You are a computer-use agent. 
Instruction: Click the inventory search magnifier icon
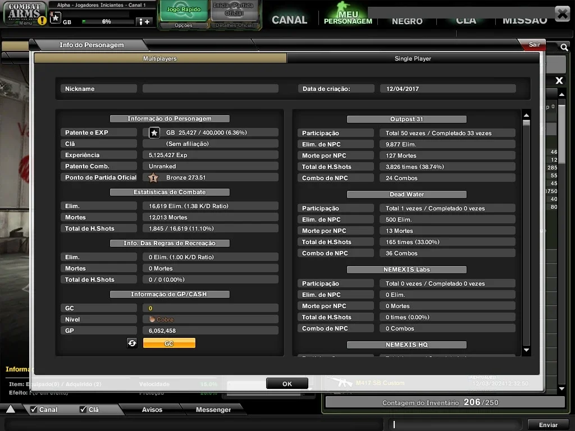(x=564, y=47)
